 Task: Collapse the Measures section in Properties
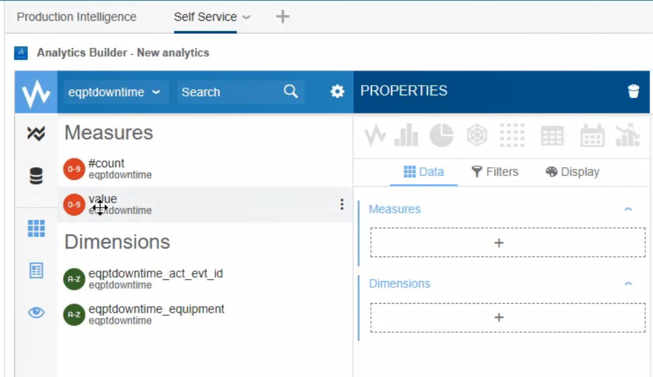[x=628, y=209]
